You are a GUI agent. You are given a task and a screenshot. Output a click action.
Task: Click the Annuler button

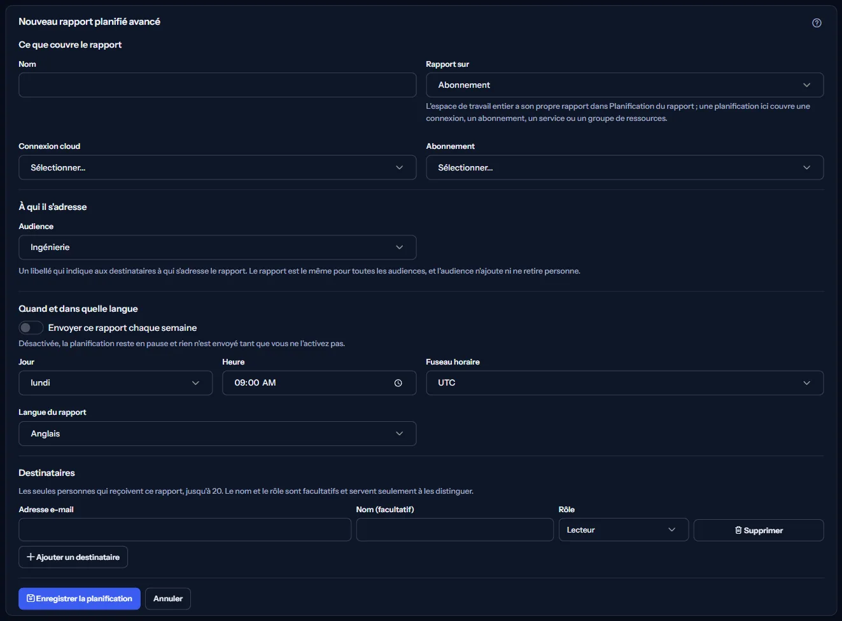pyautogui.click(x=168, y=599)
